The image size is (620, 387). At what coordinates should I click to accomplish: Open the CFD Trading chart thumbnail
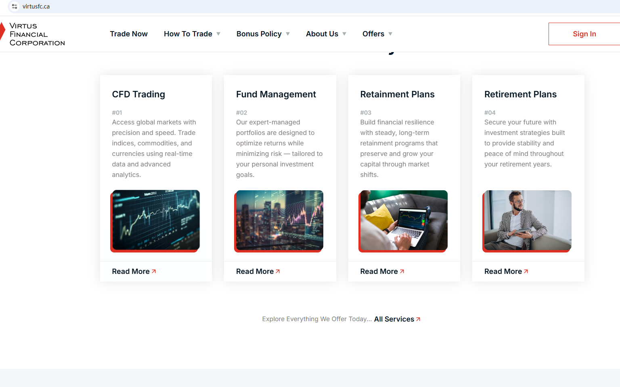[155, 220]
